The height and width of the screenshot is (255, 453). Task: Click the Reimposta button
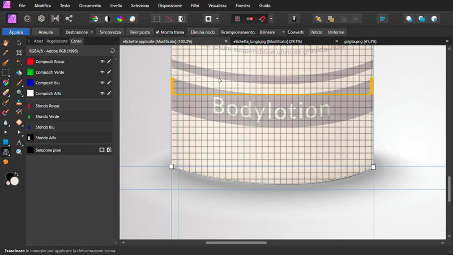click(x=140, y=32)
